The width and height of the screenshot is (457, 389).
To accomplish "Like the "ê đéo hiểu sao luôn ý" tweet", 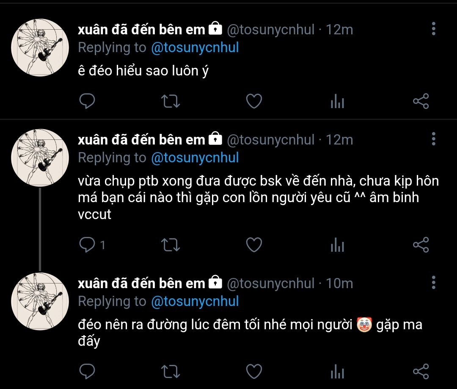I will (x=254, y=101).
